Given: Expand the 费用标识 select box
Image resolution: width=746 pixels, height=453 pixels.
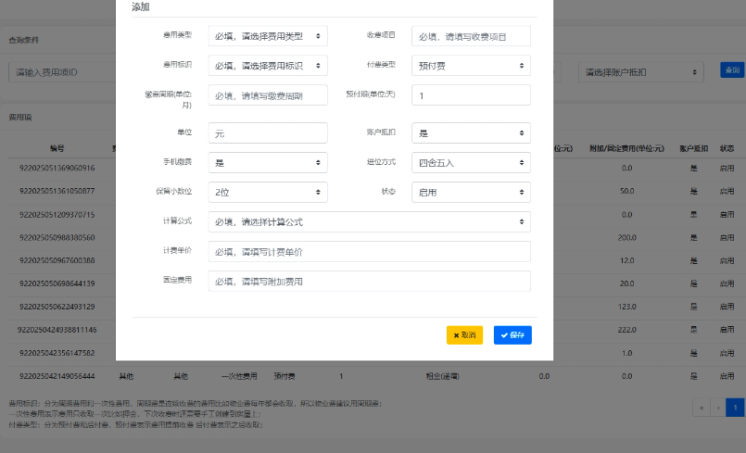Looking at the screenshot, I should [268, 66].
